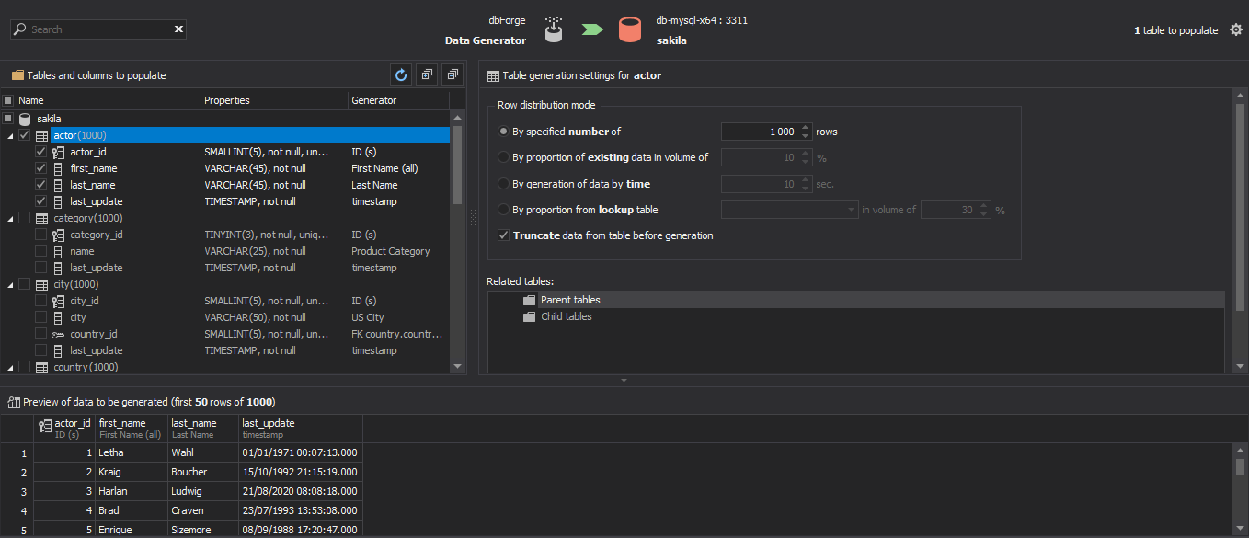Click the magnifier search icon

point(20,29)
